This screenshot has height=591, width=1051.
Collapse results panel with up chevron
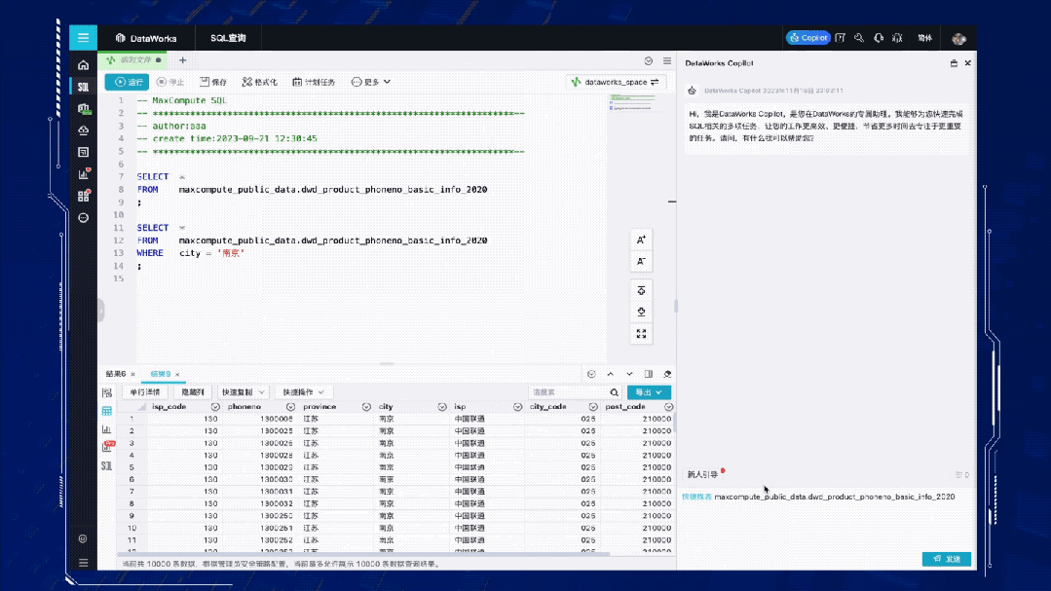(610, 374)
